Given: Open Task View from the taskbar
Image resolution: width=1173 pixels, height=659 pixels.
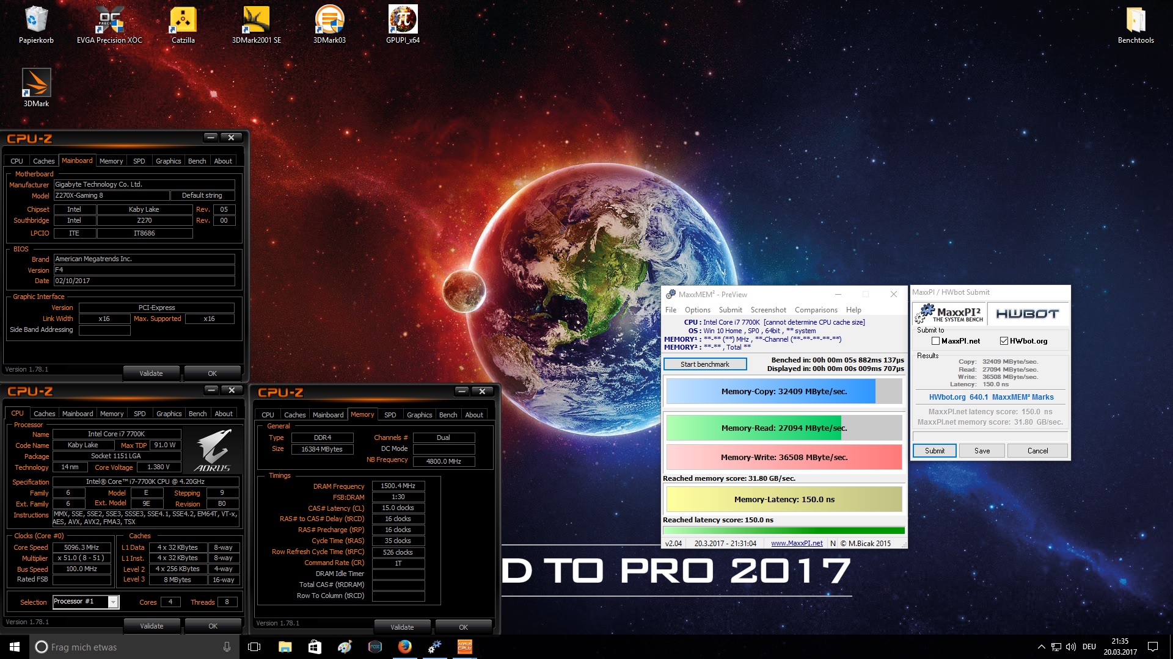Looking at the screenshot, I should coord(254,647).
